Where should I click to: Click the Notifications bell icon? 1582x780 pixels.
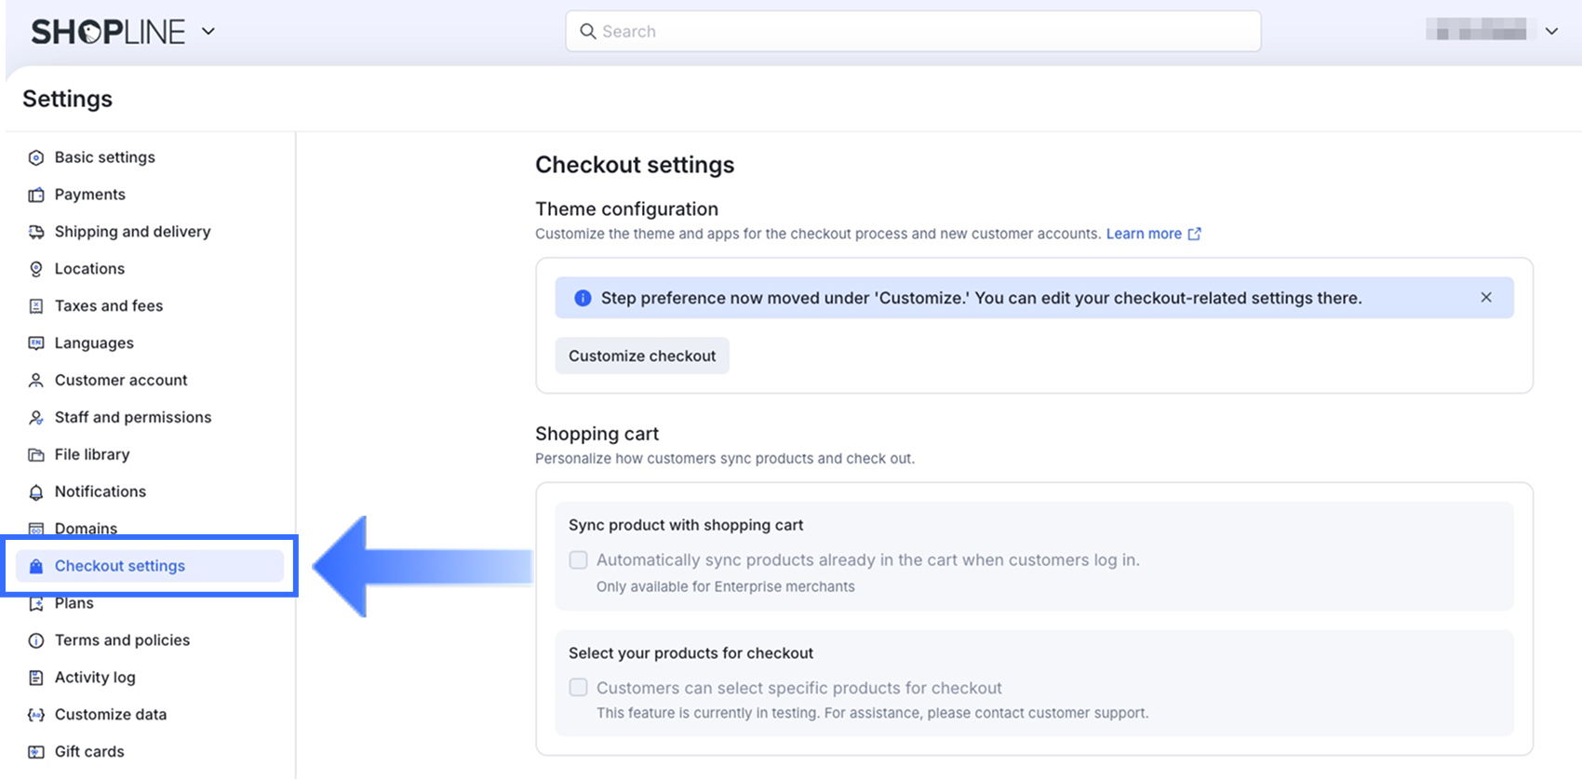36,492
